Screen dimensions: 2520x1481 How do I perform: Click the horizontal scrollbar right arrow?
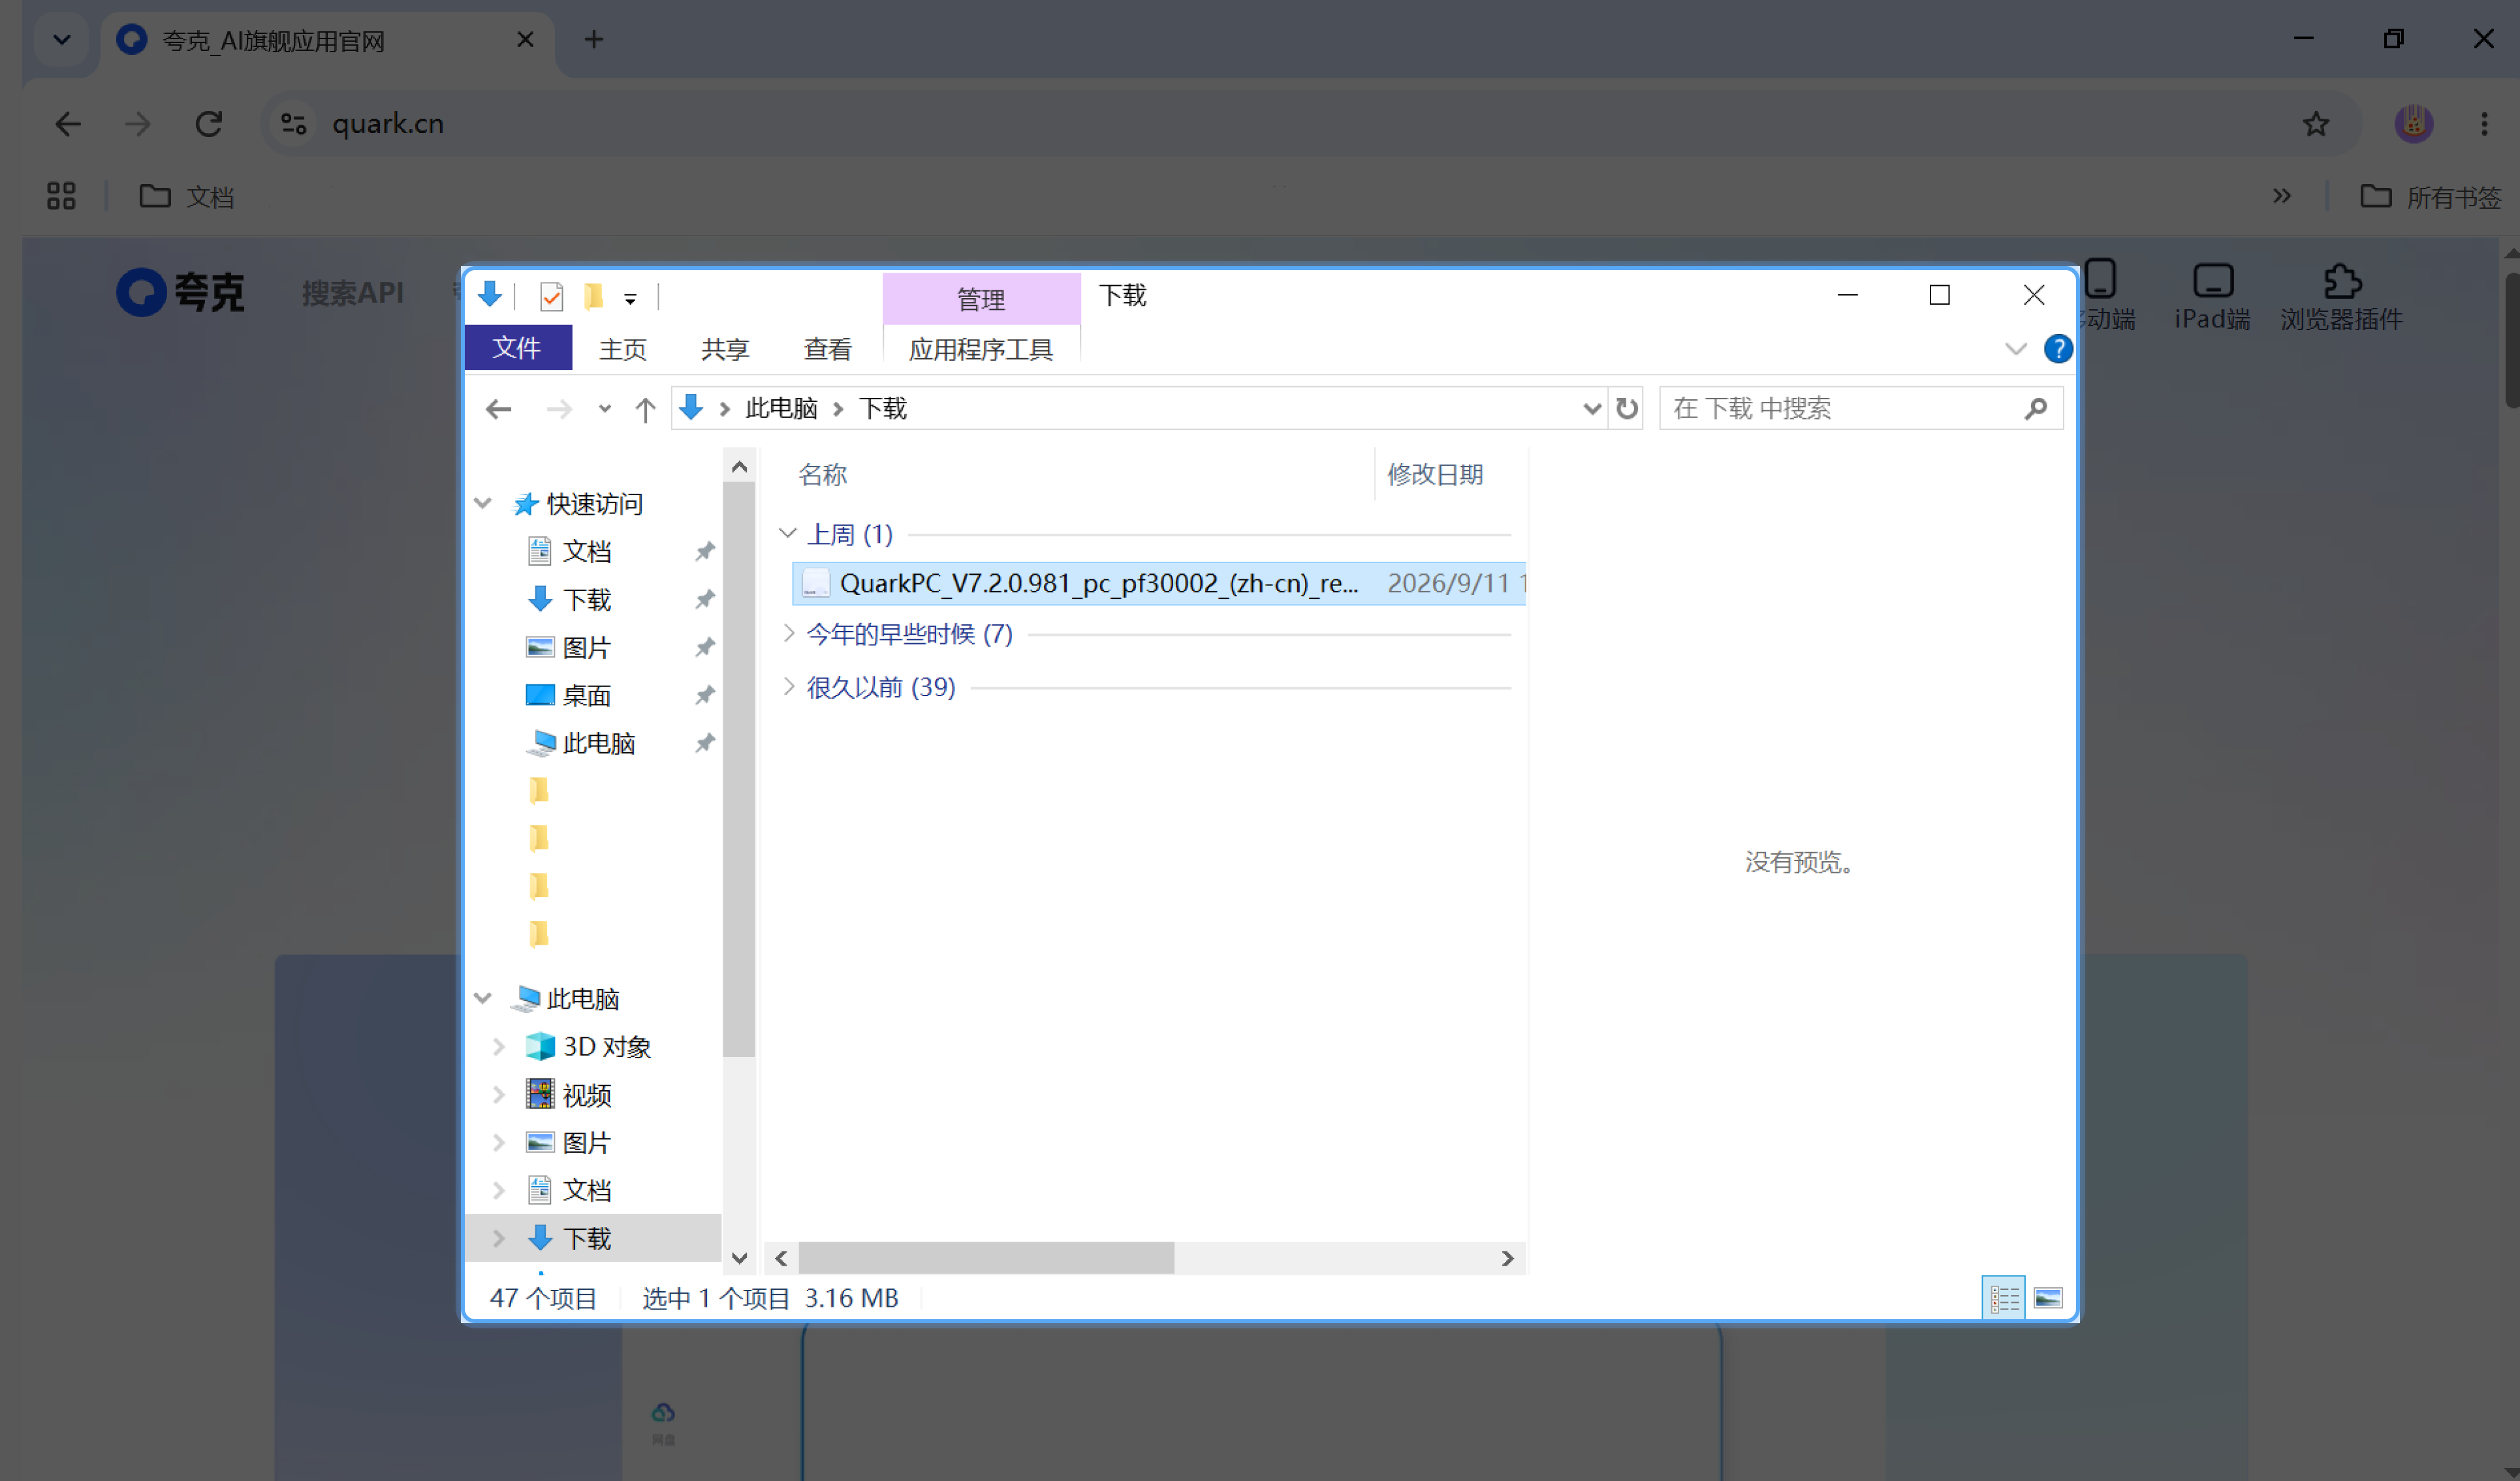(1507, 1259)
